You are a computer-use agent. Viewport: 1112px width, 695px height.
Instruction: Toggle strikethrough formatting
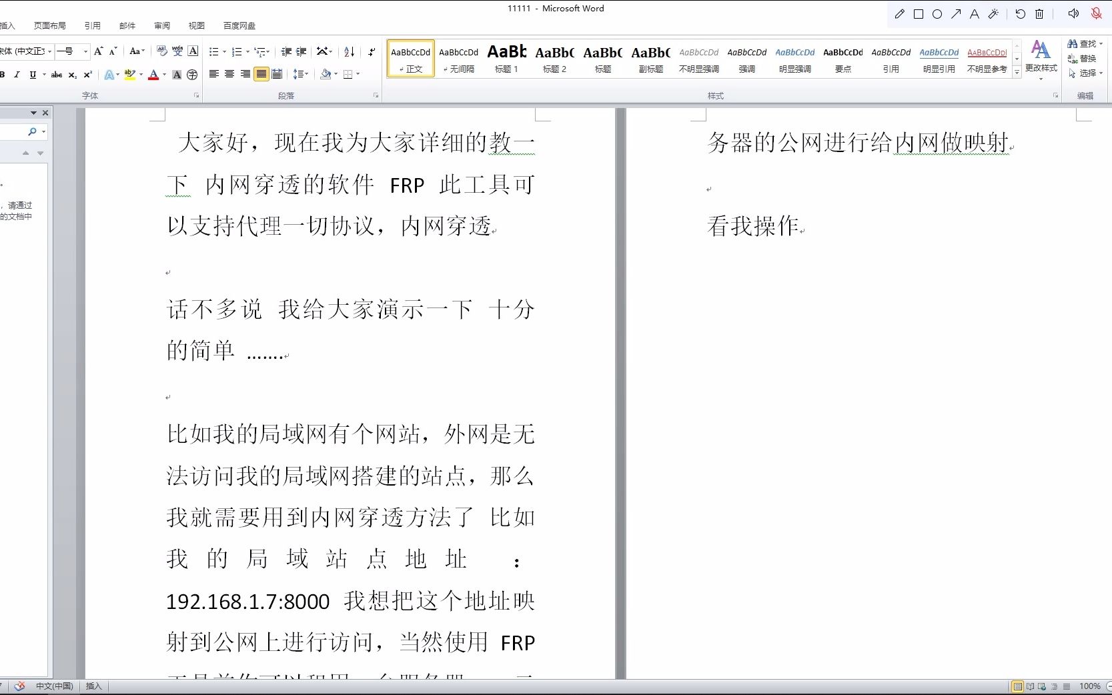57,75
